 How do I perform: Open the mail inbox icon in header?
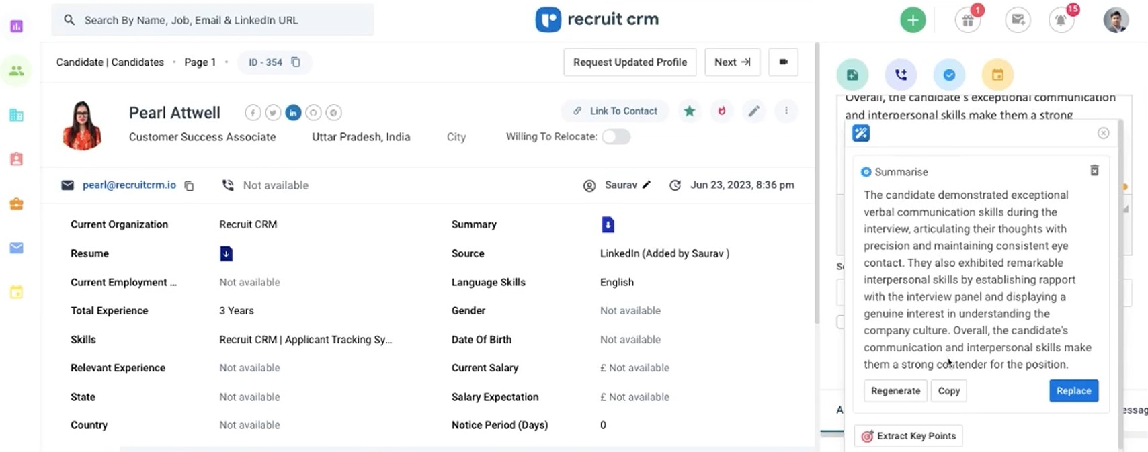coord(1018,20)
